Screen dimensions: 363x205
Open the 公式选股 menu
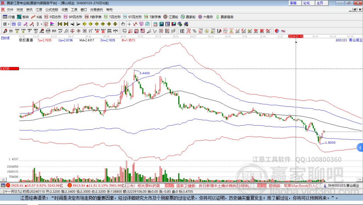click(51, 10)
